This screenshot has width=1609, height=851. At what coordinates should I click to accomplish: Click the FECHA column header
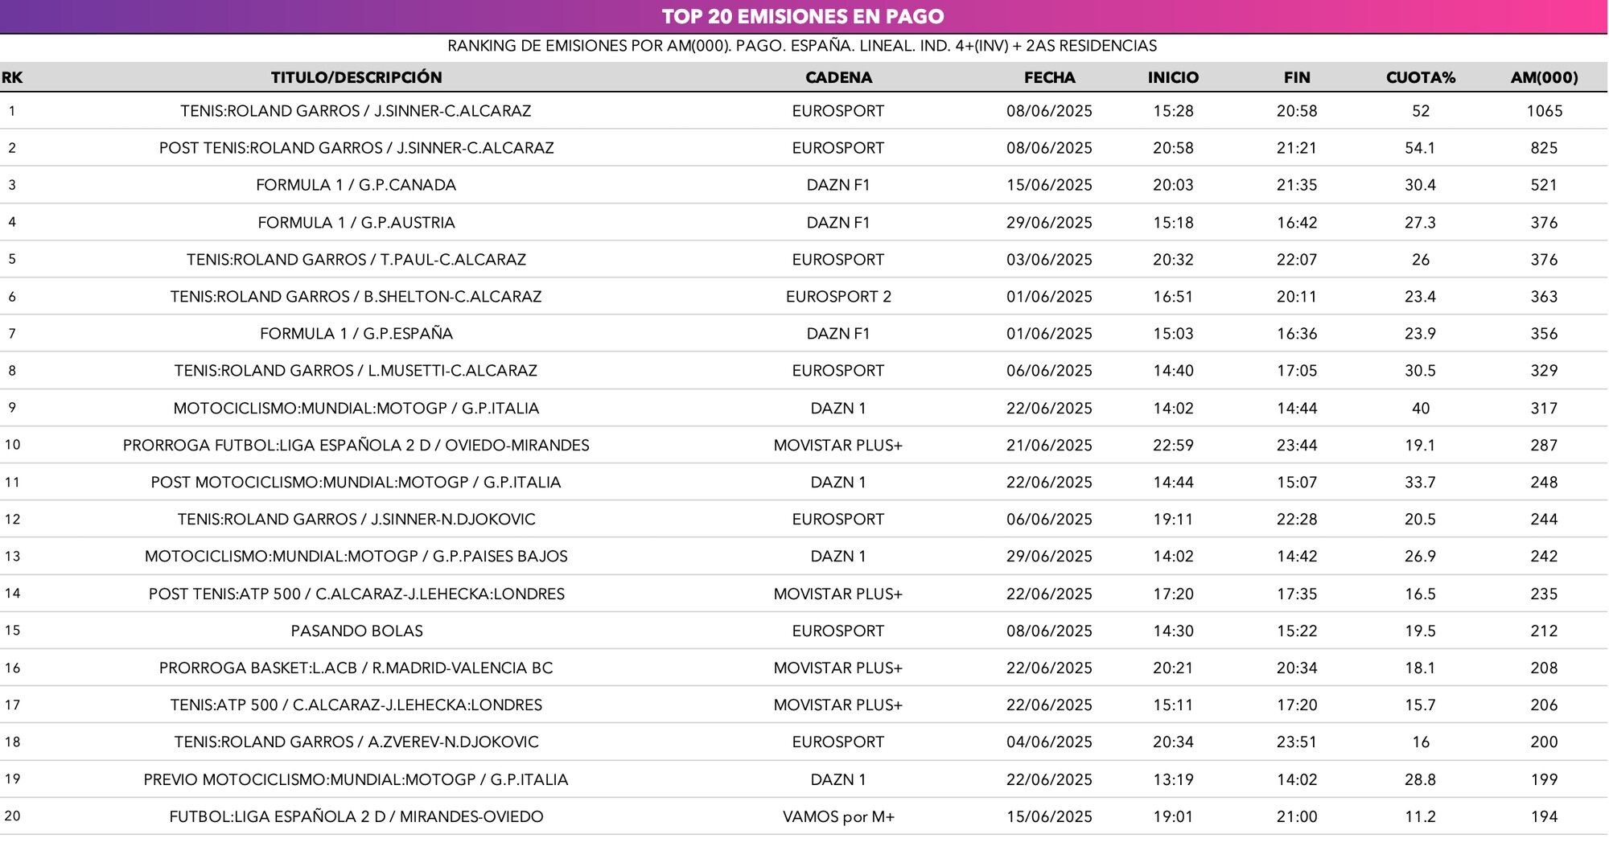tap(1049, 77)
